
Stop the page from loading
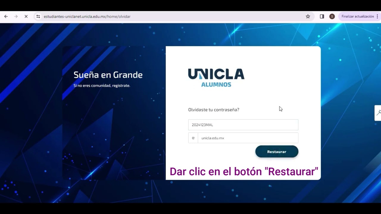(x=26, y=17)
